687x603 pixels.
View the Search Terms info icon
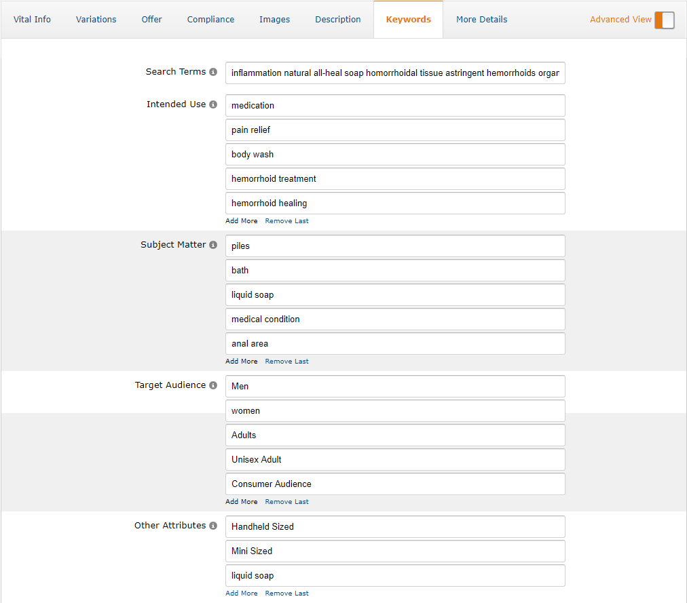pyautogui.click(x=213, y=71)
